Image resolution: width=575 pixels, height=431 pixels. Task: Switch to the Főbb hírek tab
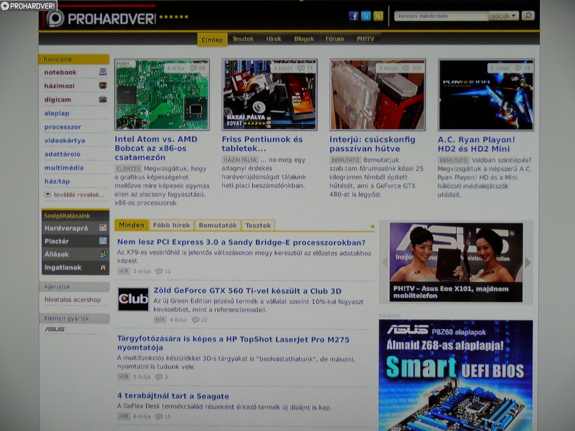point(171,225)
